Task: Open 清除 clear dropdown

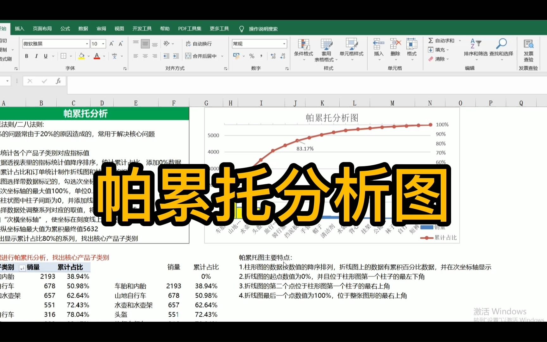Action: 438,59
